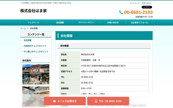The height and width of the screenshot is (108, 173).
Task: Click the mobile phone icon in TEL button
Action: (x=96, y=101)
